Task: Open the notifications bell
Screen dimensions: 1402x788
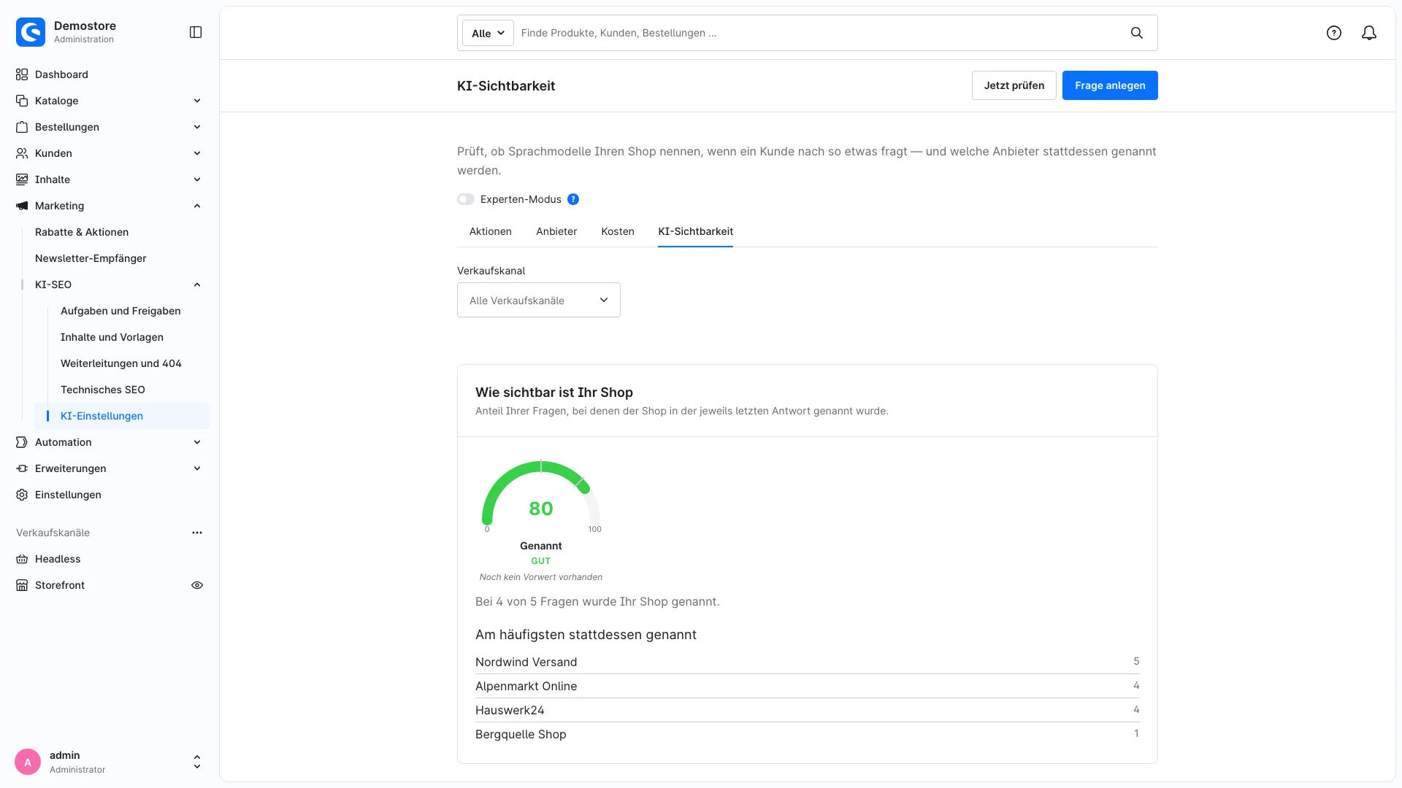Action: (1369, 33)
